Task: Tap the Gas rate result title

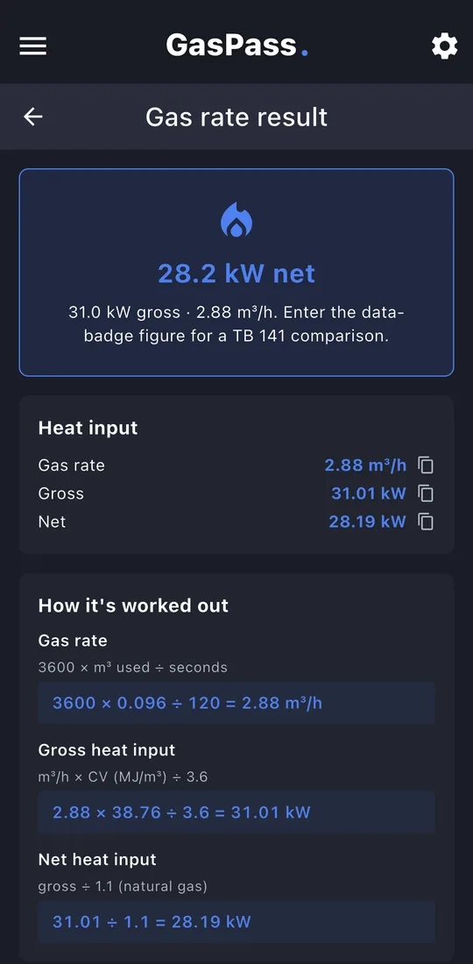Action: (x=236, y=117)
